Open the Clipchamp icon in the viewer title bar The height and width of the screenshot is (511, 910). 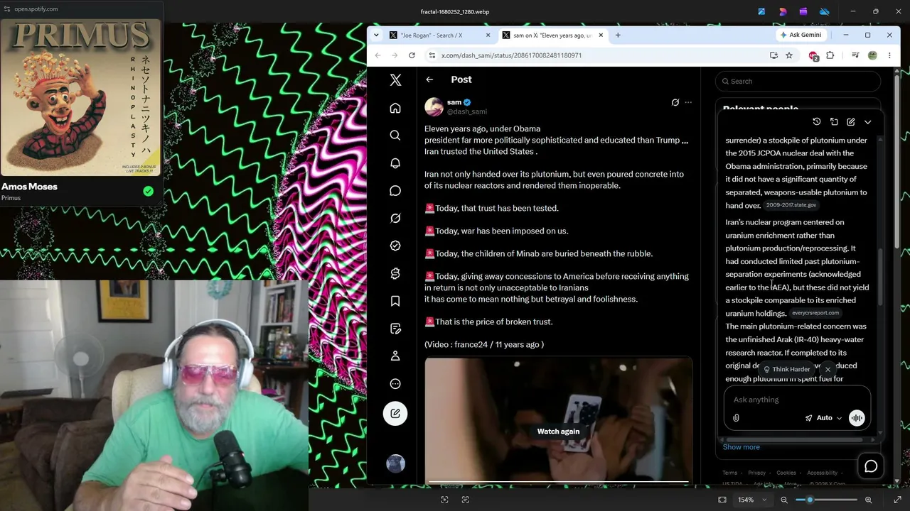point(803,11)
